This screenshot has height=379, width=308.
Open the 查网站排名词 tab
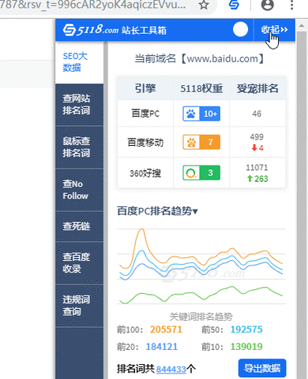coord(79,105)
